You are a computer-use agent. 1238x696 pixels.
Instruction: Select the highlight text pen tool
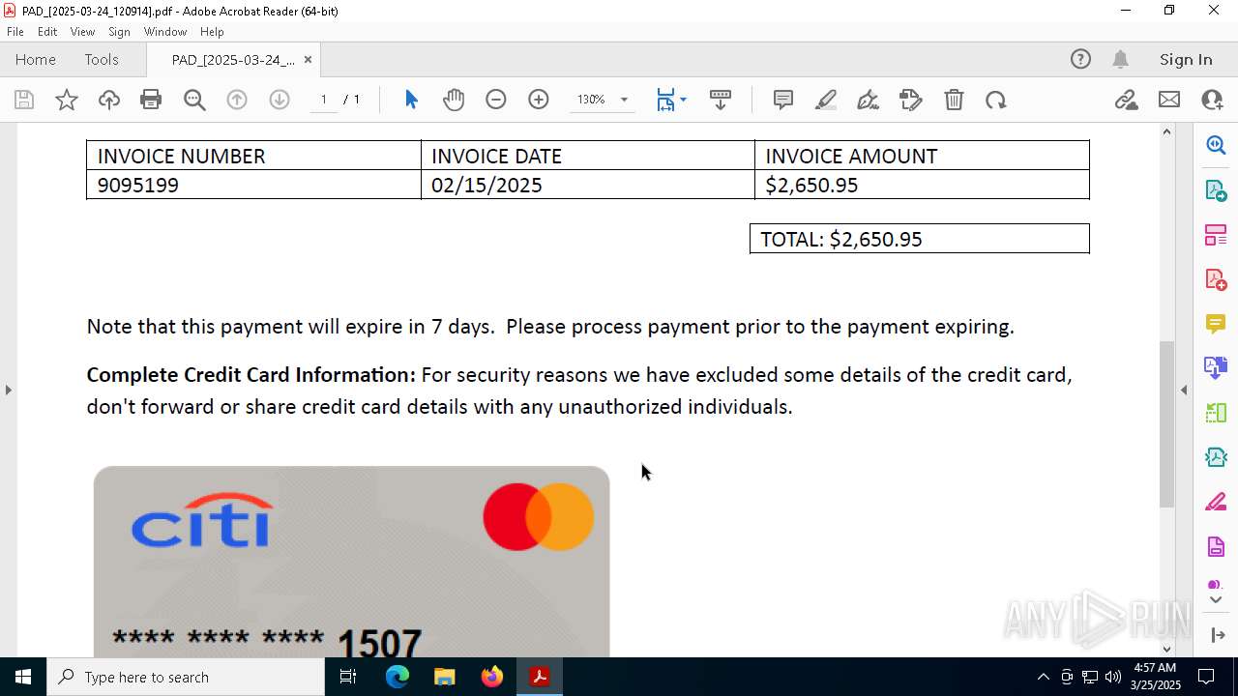tap(826, 100)
